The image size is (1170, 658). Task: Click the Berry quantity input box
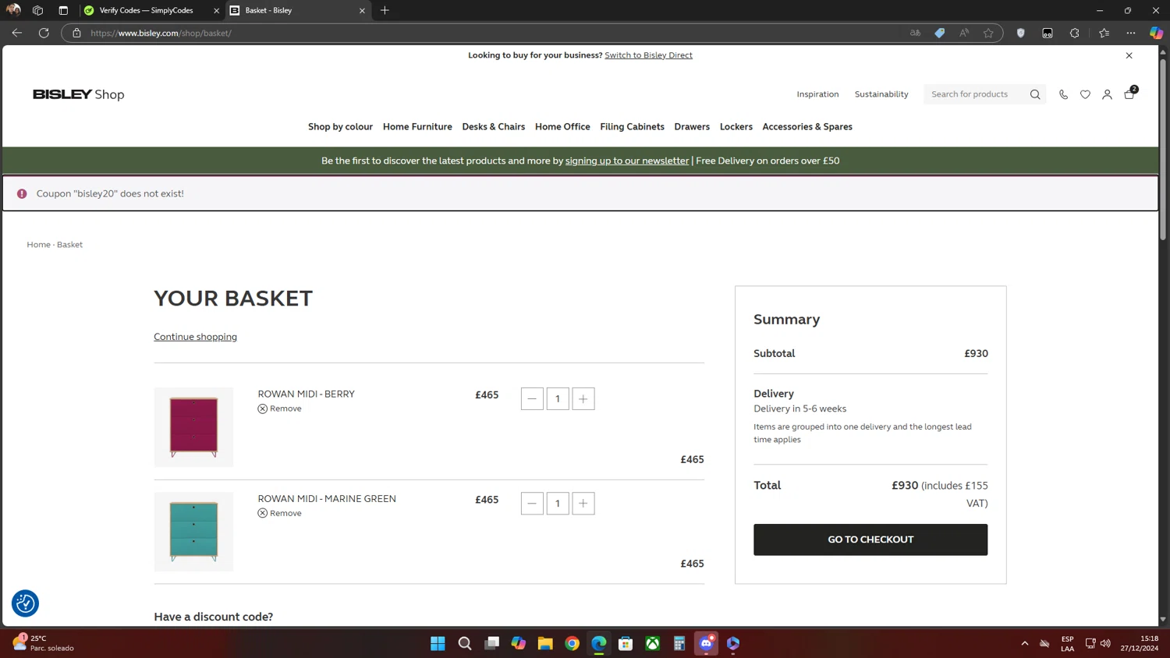[558, 398]
